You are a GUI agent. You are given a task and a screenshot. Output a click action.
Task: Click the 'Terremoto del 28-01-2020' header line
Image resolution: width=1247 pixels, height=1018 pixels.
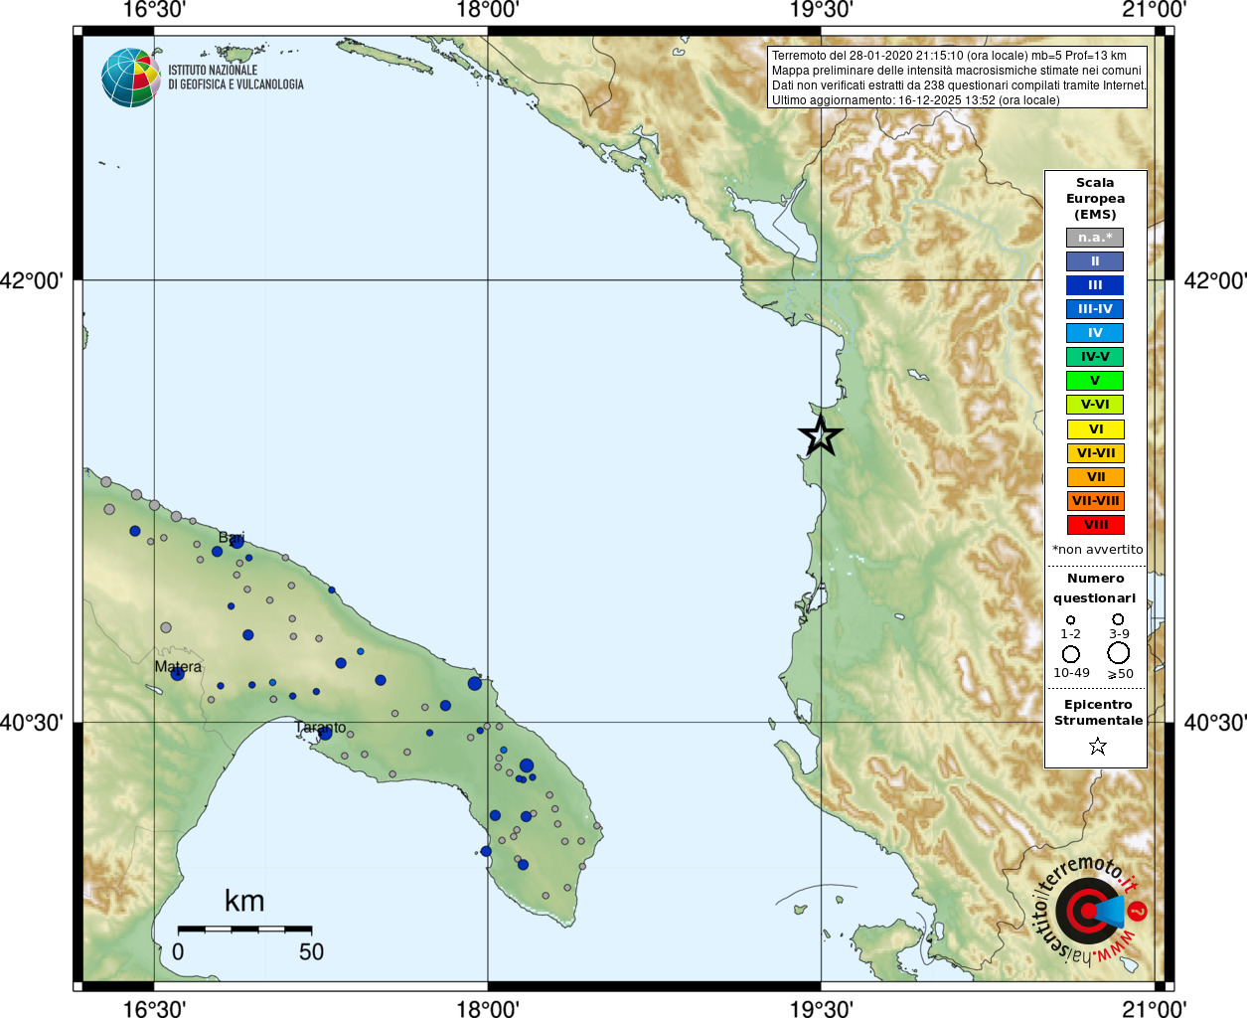(949, 56)
